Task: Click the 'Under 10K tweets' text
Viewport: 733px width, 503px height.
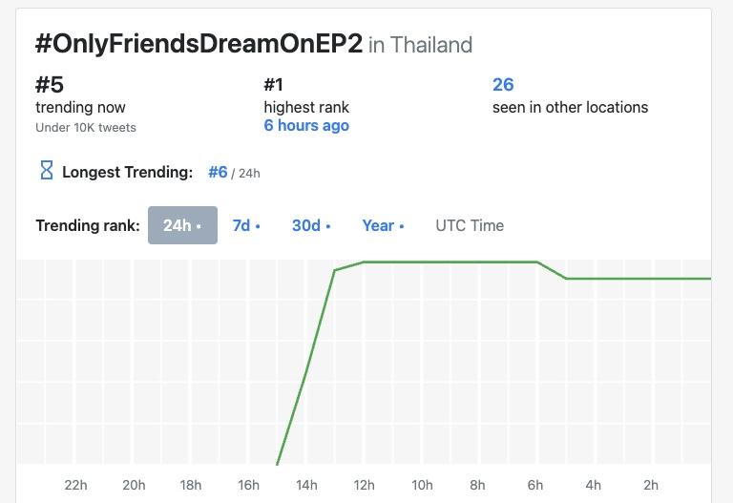Action: 86,127
